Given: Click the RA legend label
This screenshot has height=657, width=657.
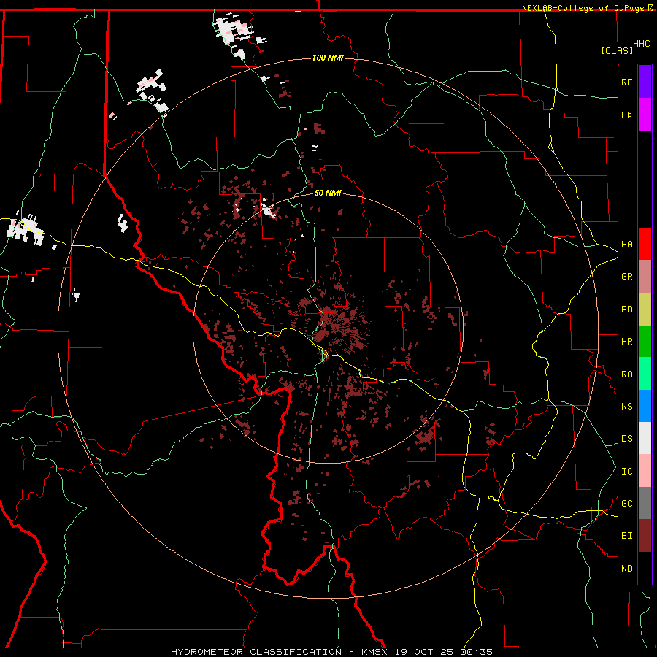Looking at the screenshot, I should click(x=626, y=374).
